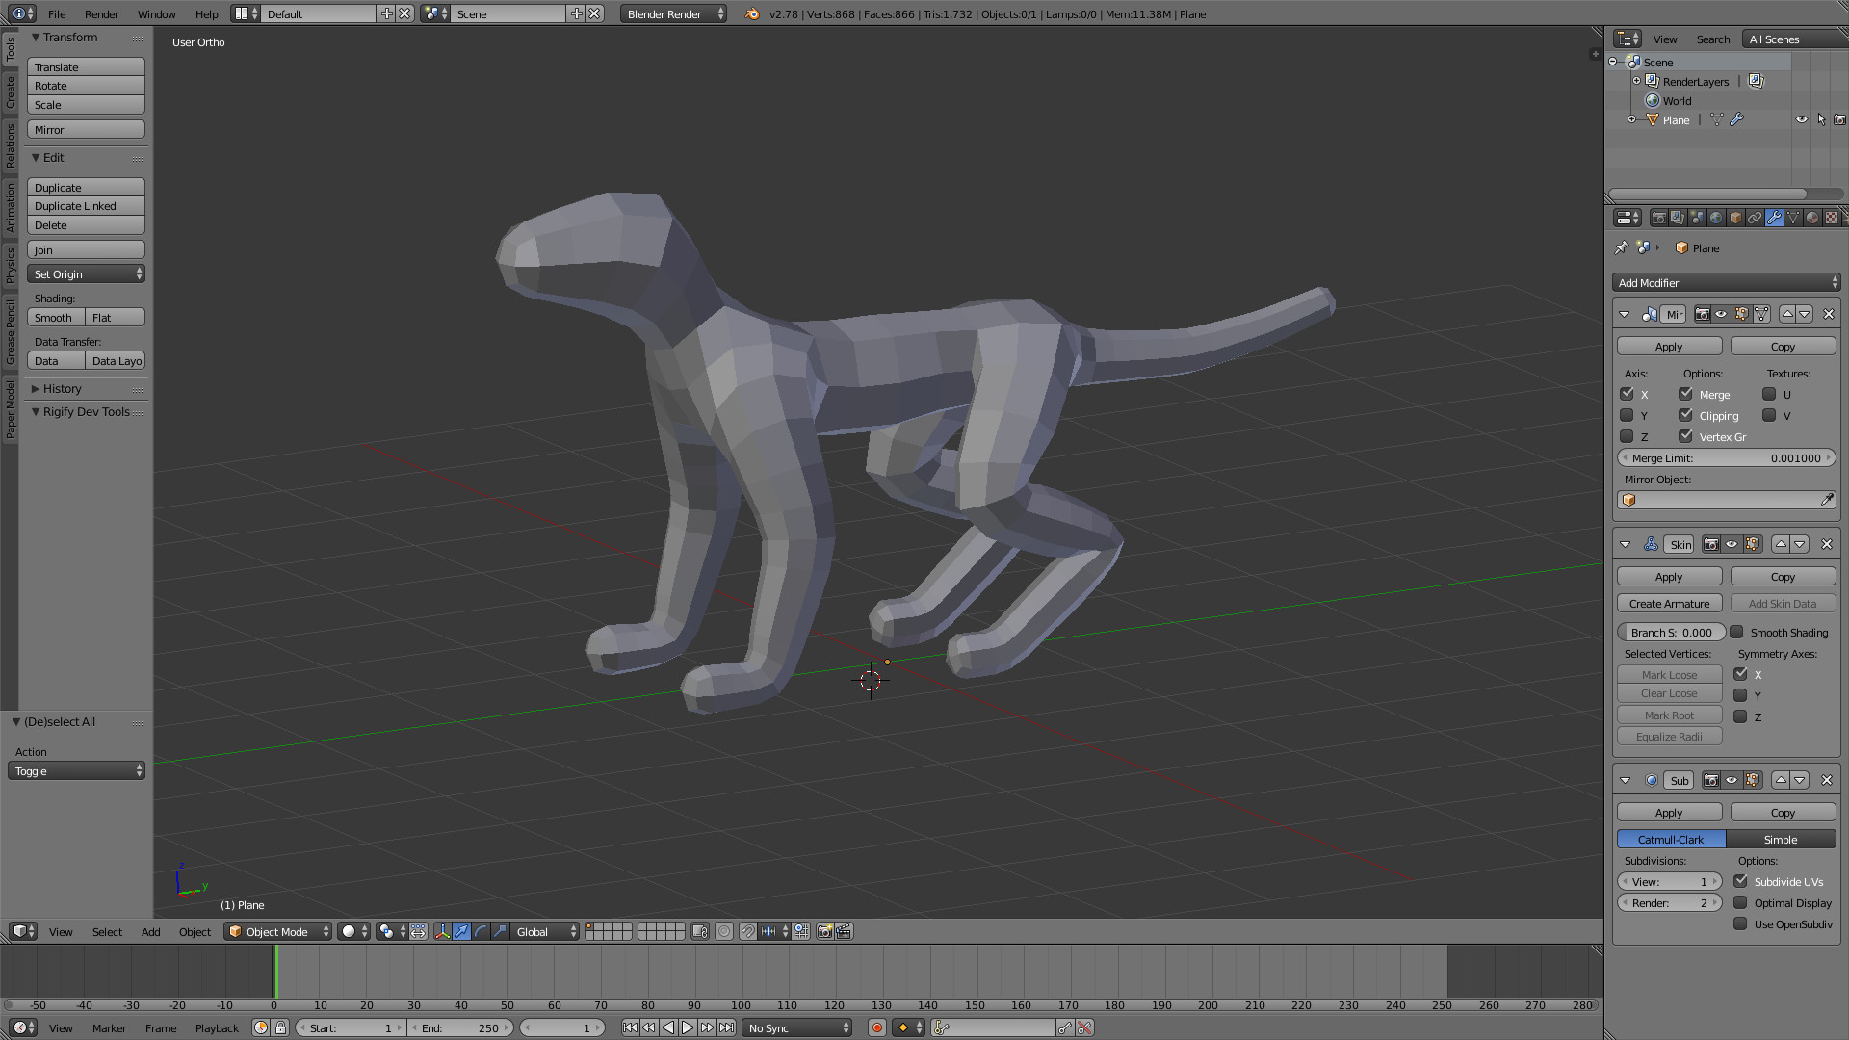The image size is (1849, 1040).
Task: Open the World properties globe tab
Action: tap(1716, 218)
